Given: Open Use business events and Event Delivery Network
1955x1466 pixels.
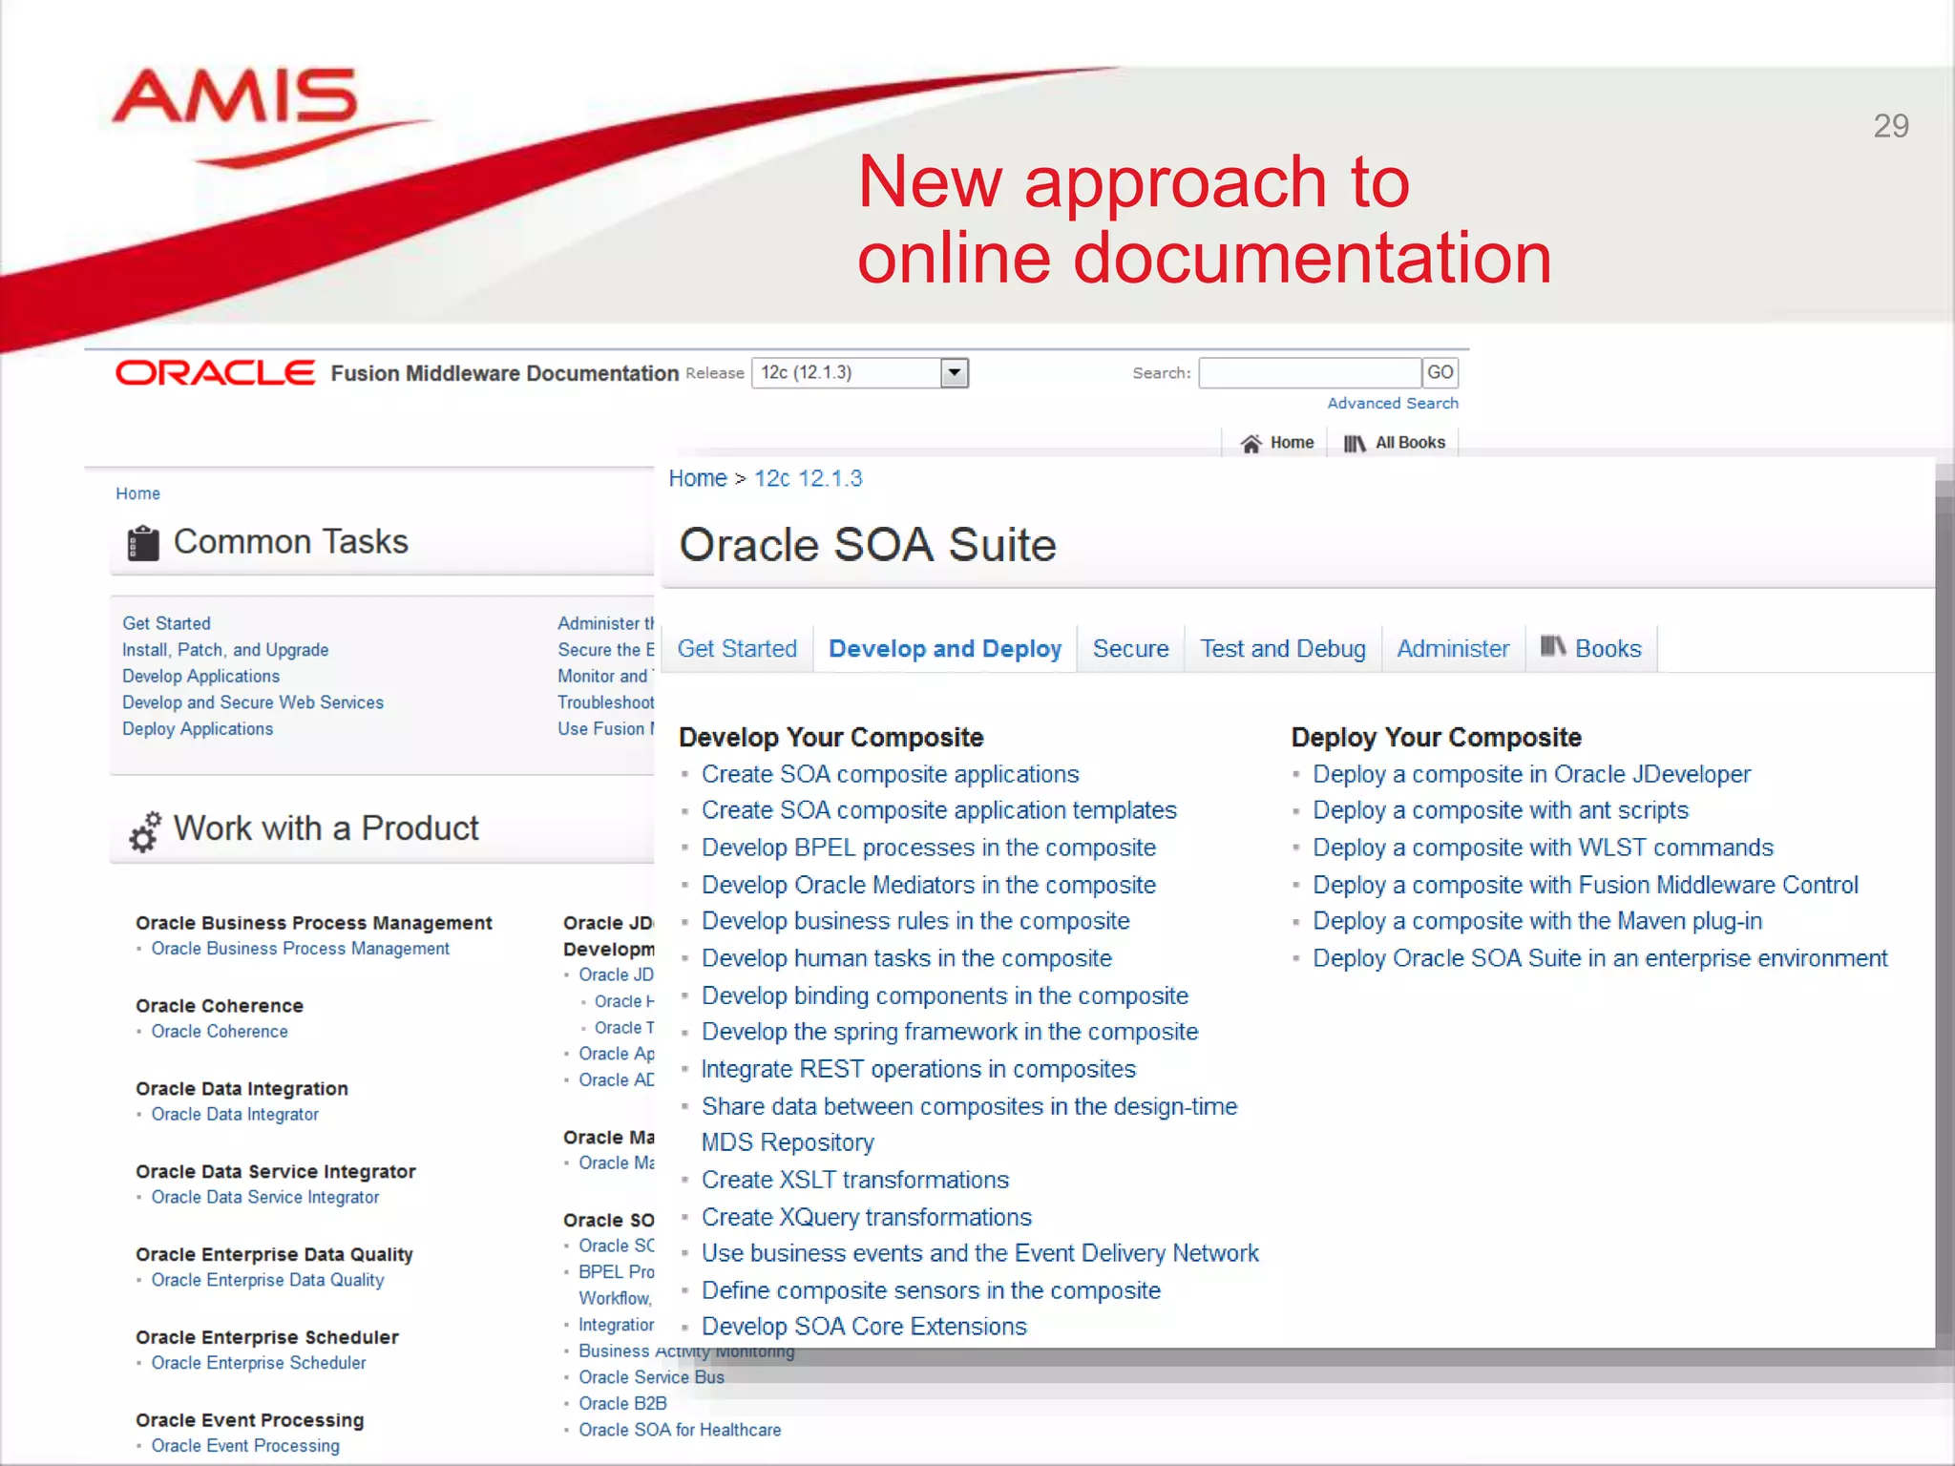Looking at the screenshot, I should (980, 1253).
